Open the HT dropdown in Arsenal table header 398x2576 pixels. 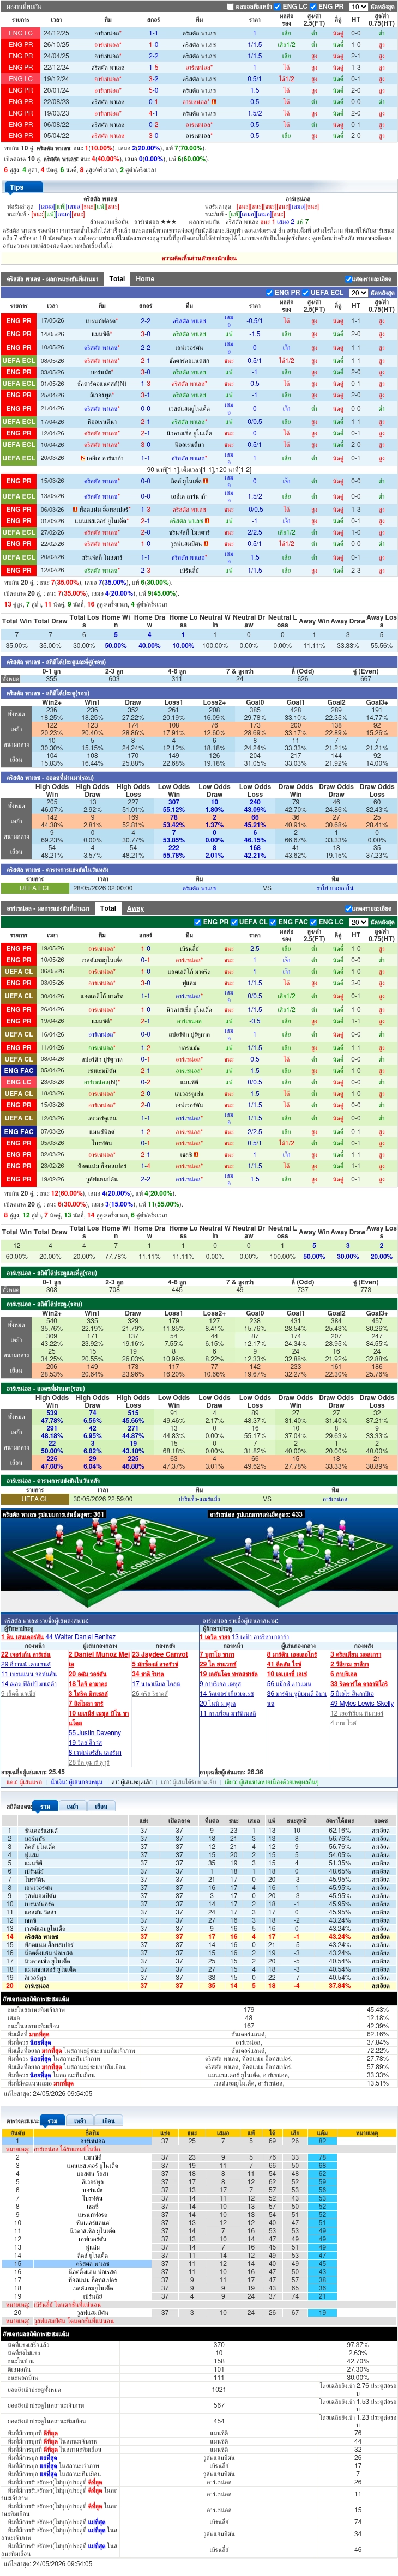tap(357, 935)
